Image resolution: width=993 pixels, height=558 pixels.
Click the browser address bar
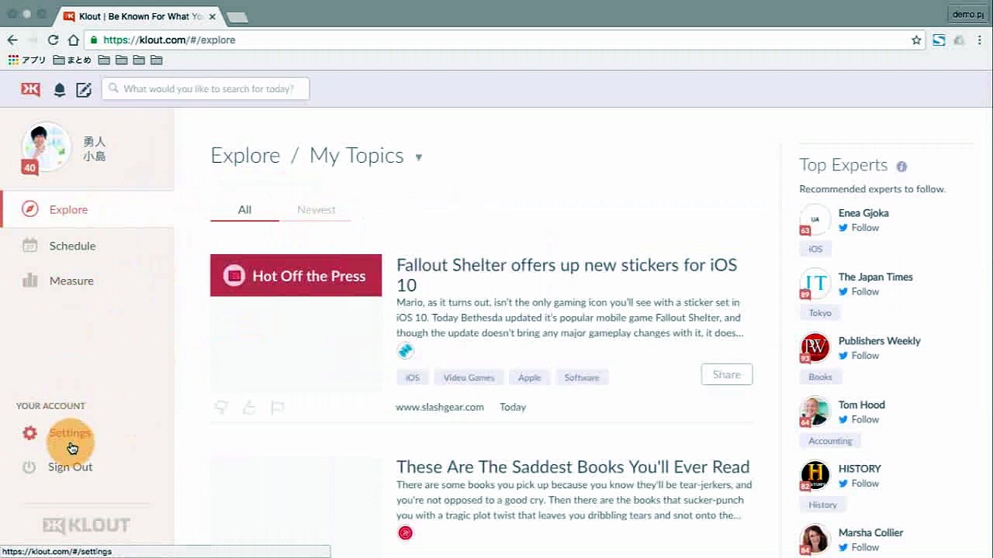click(504, 40)
